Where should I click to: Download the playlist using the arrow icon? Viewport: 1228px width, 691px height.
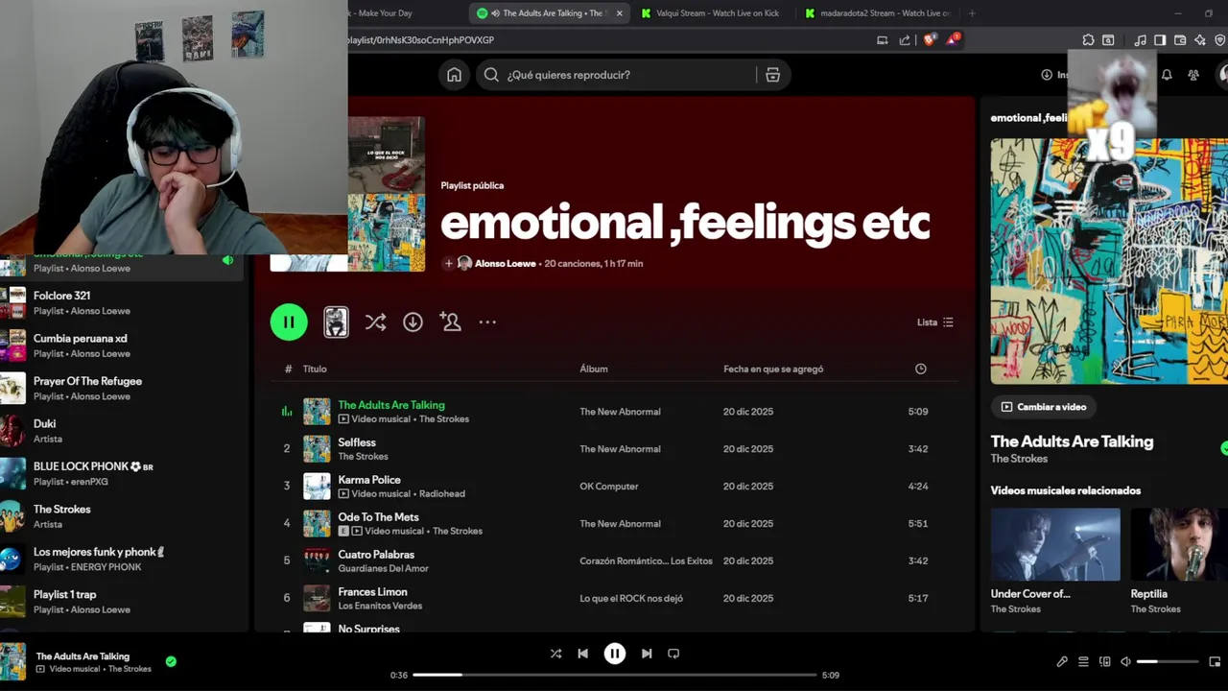click(x=413, y=322)
